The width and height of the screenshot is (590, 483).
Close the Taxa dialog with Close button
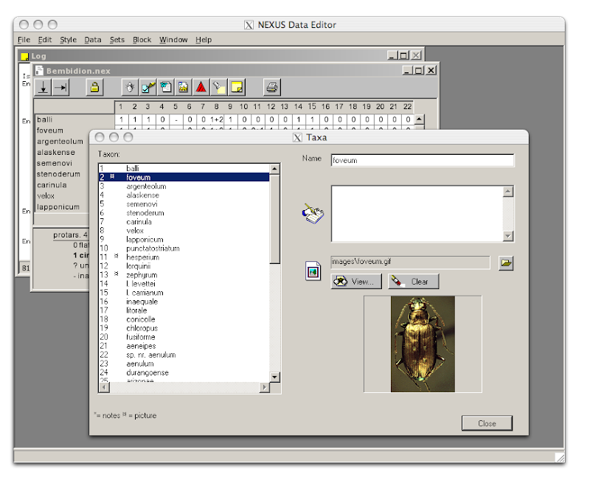[487, 423]
